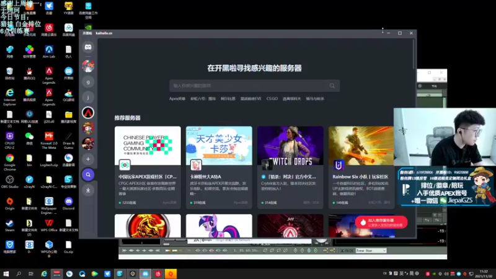
Task: Open the WPS Office desktop icon
Action: 49,225
